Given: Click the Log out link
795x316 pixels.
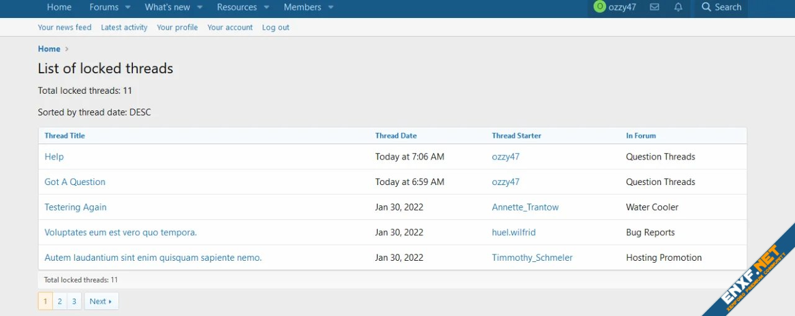Looking at the screenshot, I should 275,27.
